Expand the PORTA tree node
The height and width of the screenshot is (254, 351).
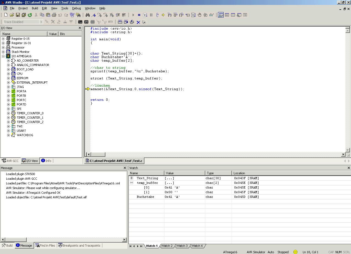click(8, 91)
